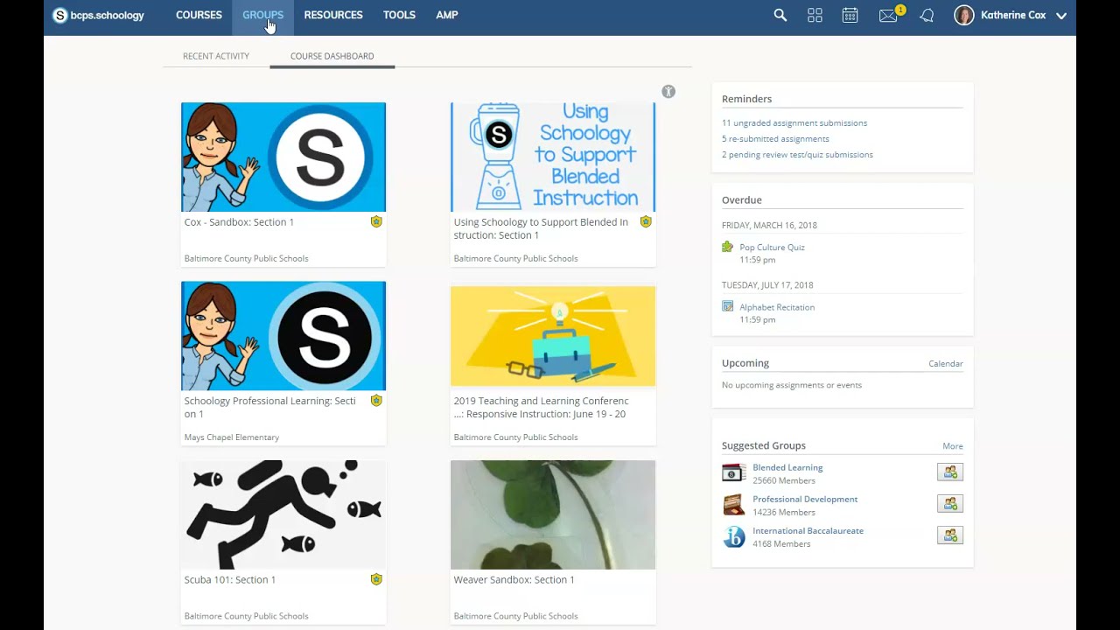1120x630 pixels.
Task: Open the search magnifier in the navigation bar
Action: pos(780,15)
